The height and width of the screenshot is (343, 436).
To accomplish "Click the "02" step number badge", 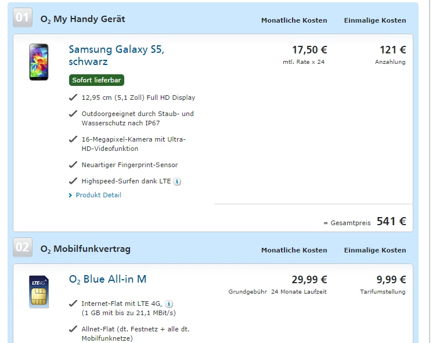I will coord(23,248).
